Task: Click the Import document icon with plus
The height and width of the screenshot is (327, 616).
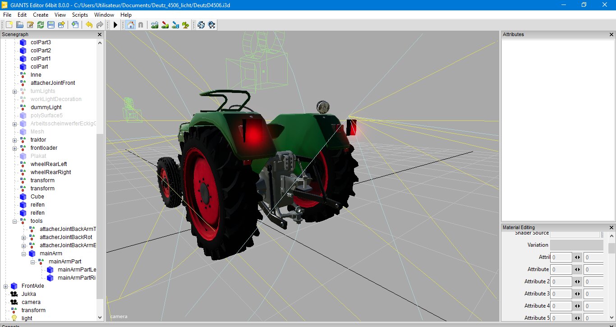Action: pos(75,25)
